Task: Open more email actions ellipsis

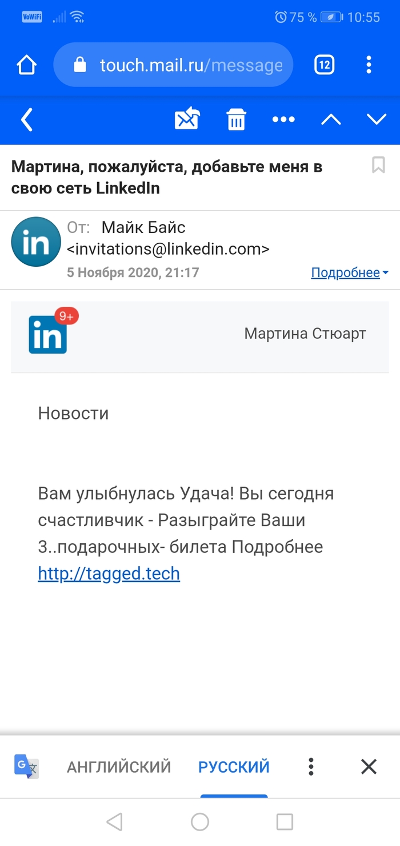Action: [283, 120]
